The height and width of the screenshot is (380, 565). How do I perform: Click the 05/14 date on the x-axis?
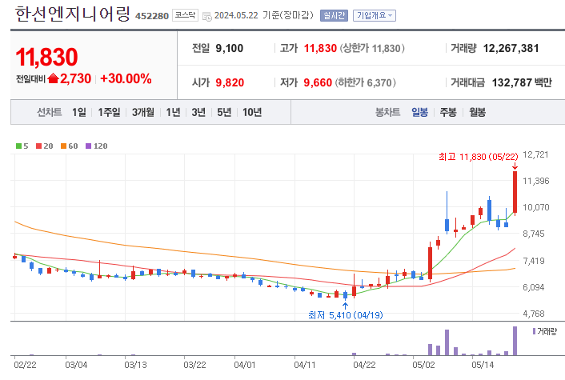coord(483,365)
